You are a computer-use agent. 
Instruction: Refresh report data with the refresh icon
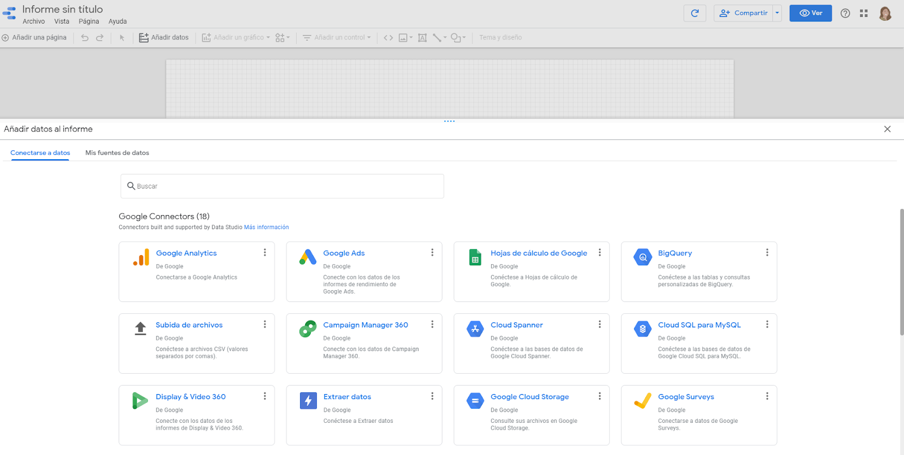tap(695, 13)
